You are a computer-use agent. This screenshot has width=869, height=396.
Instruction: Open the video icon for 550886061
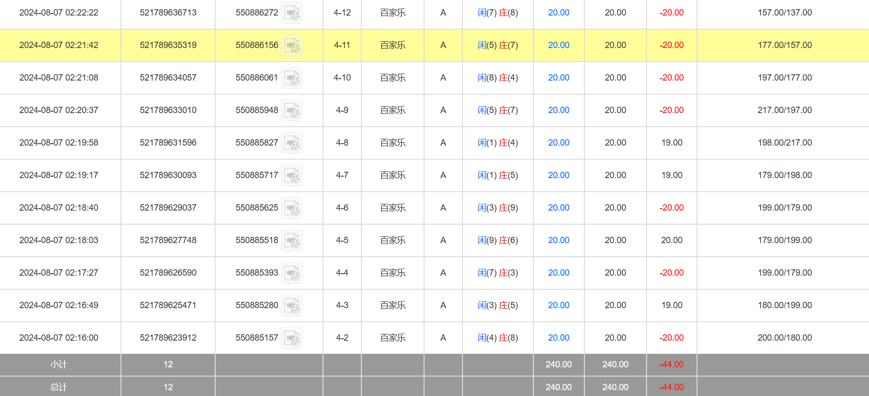292,78
